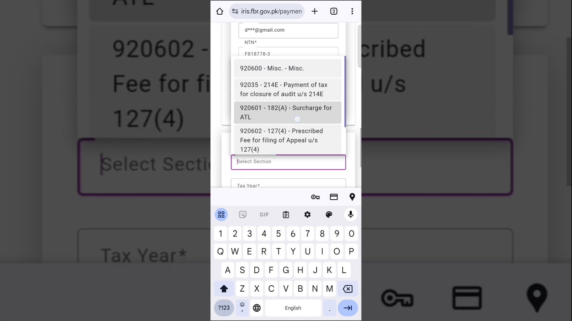Tap number key 0
Screen dimensions: 572x321
[x=352, y=234]
